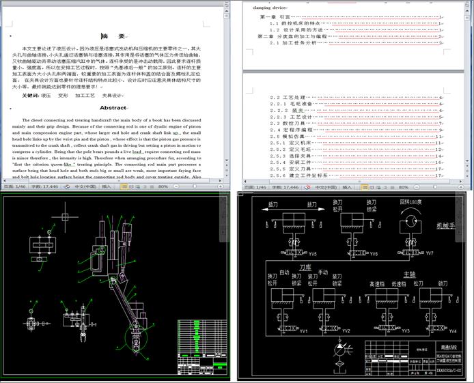474x383 pixels.
Task: Click page indicator 1/46 in abstract window
Action: 14,186
